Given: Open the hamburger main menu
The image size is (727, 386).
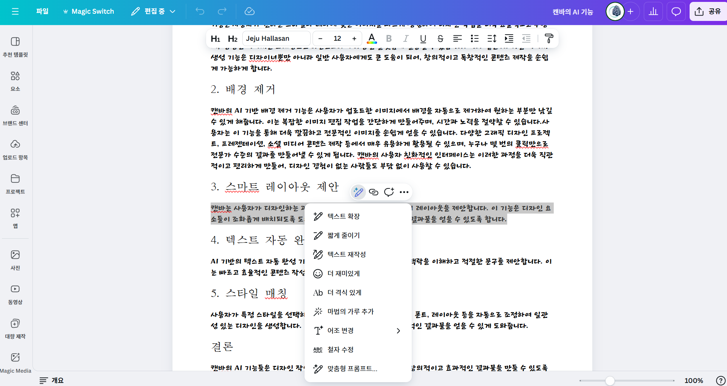Looking at the screenshot, I should pyautogui.click(x=15, y=11).
